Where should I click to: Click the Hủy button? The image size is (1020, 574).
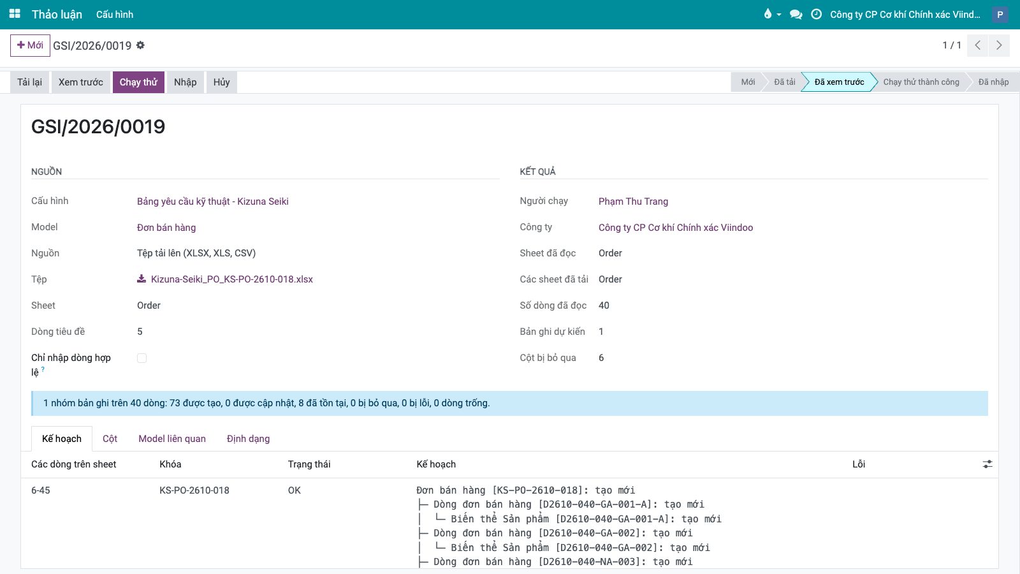point(222,82)
